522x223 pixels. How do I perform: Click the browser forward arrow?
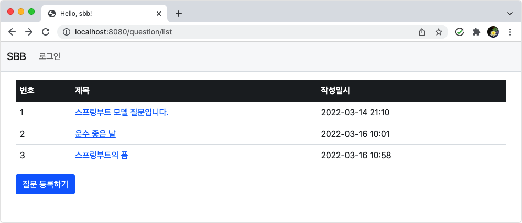[x=29, y=32]
